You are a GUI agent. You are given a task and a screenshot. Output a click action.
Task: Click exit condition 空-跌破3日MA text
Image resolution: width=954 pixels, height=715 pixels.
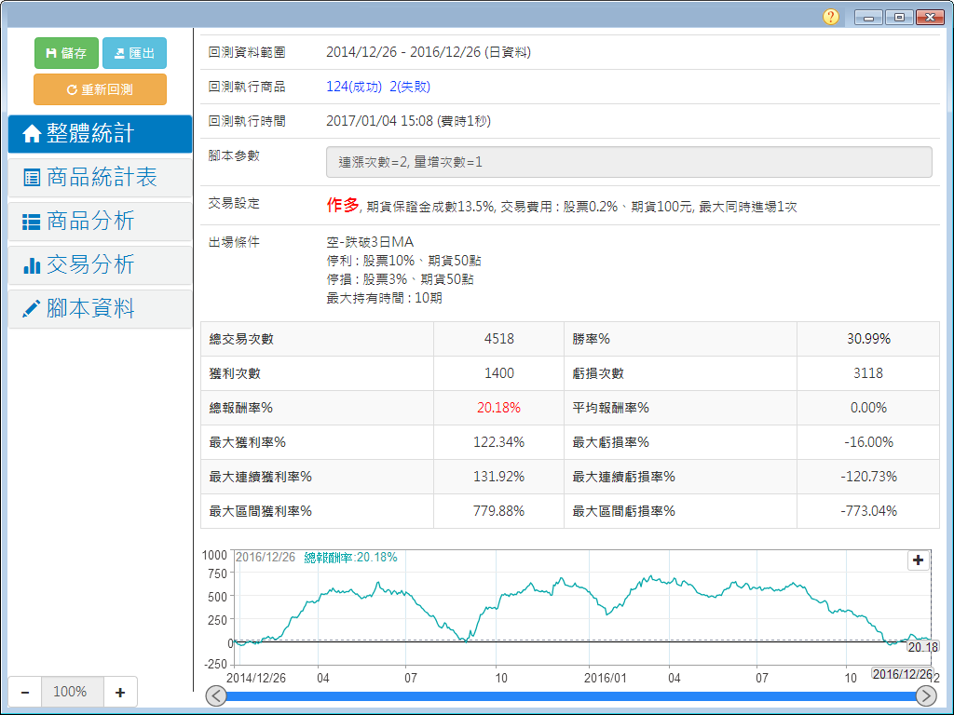(370, 242)
